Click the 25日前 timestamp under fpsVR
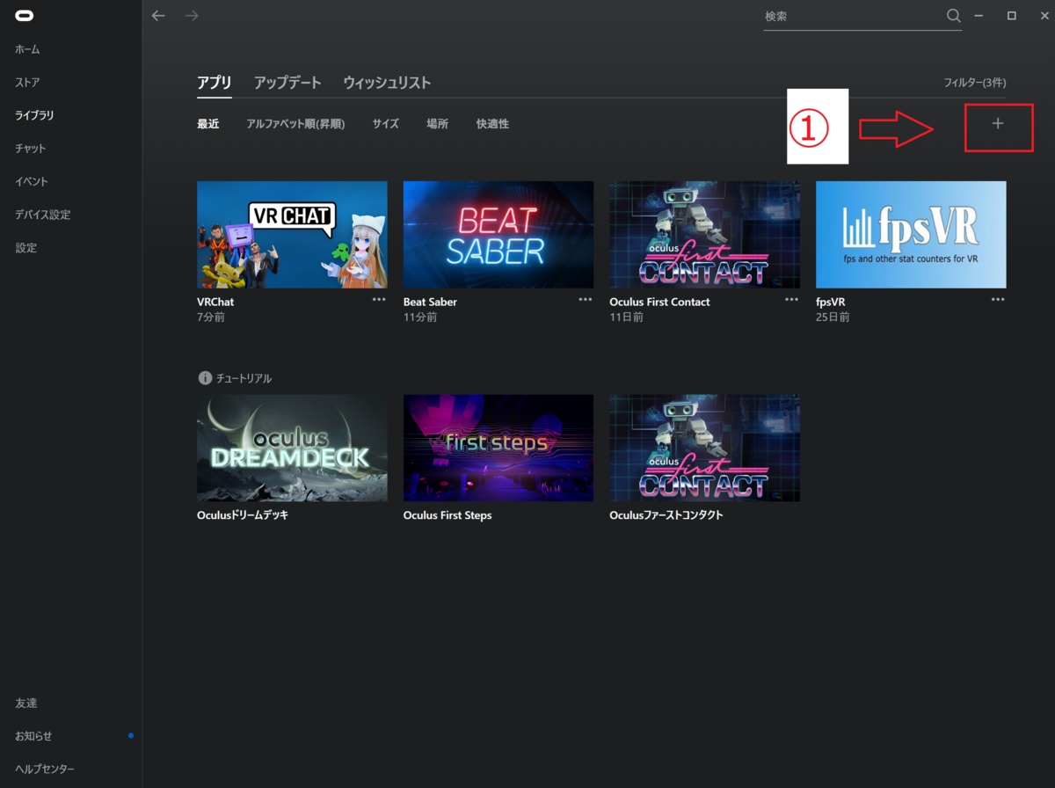 [x=833, y=317]
